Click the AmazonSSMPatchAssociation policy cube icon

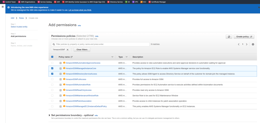(x=64, y=101)
